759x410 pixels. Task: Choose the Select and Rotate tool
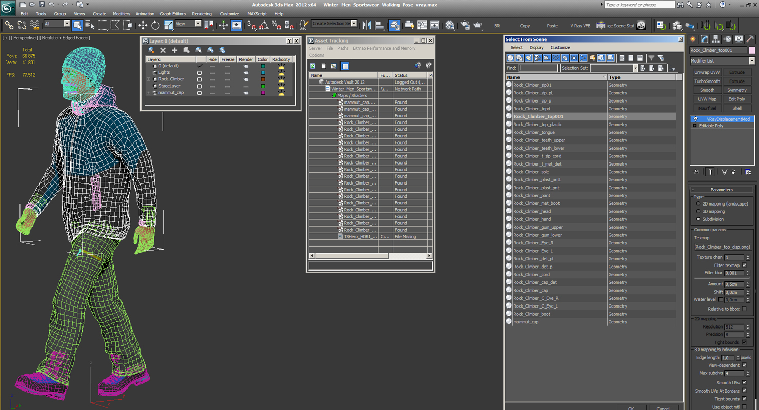(x=155, y=25)
